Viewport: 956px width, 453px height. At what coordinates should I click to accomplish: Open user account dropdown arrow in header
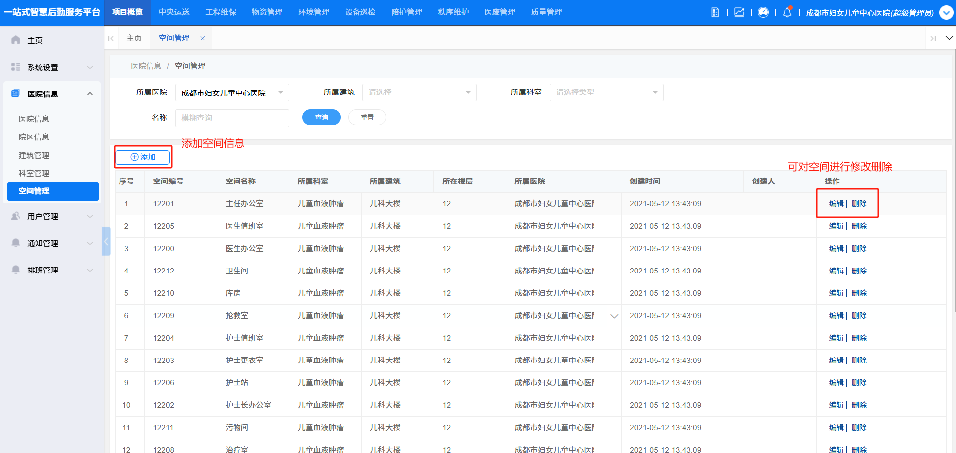[x=946, y=12]
